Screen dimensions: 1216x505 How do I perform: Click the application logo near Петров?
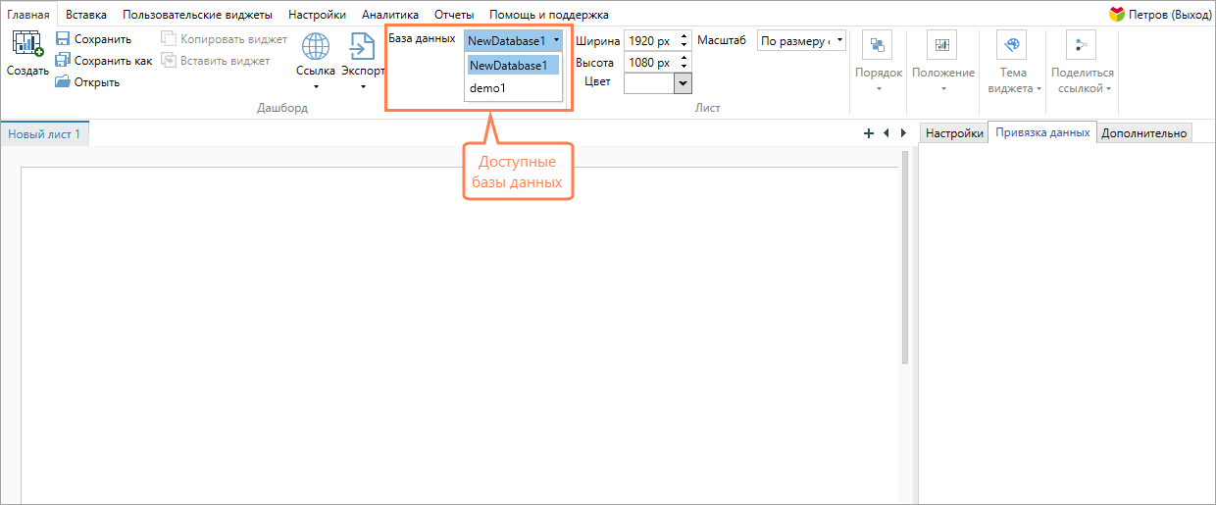point(1117,15)
